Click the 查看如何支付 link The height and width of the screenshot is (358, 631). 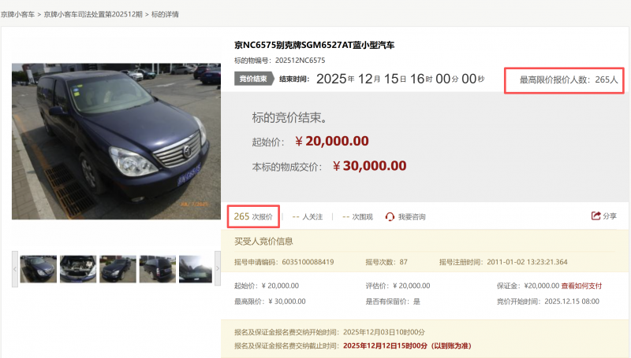click(581, 286)
